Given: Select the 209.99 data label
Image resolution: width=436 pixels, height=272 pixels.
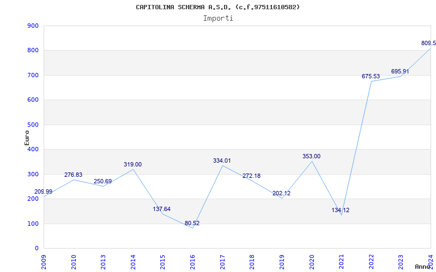Looking at the screenshot, I should (x=44, y=192).
